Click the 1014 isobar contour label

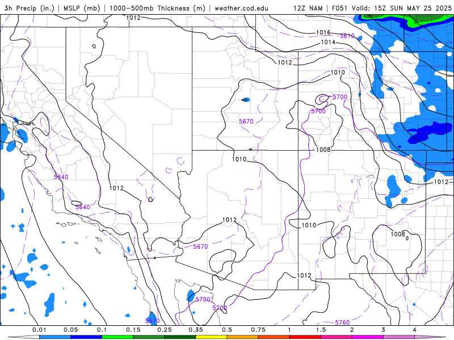coord(328,42)
